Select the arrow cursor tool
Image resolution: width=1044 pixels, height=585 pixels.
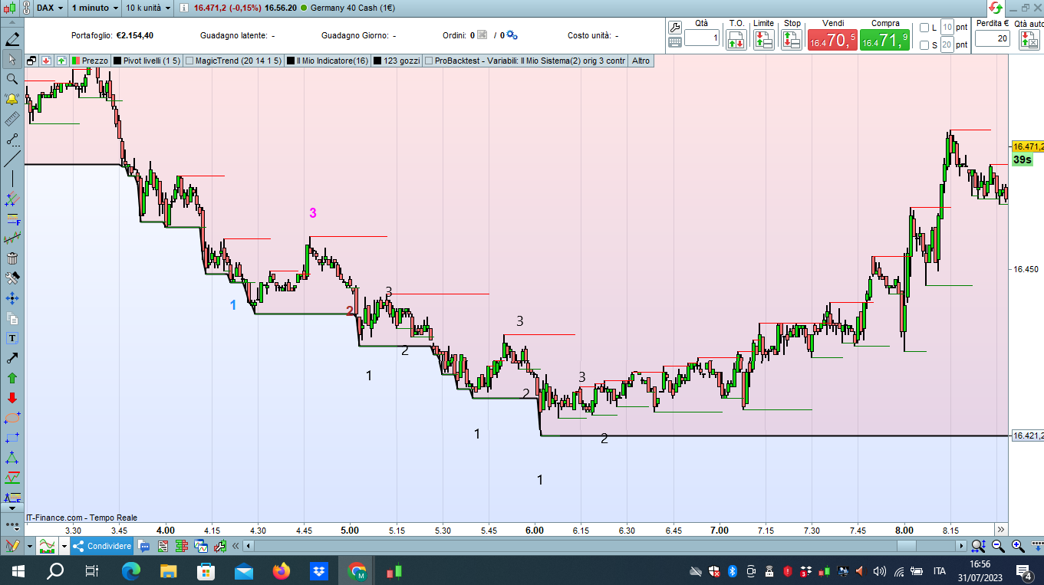(12, 59)
